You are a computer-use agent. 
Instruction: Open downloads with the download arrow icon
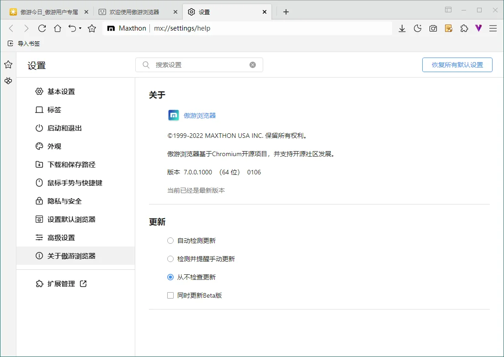click(402, 28)
